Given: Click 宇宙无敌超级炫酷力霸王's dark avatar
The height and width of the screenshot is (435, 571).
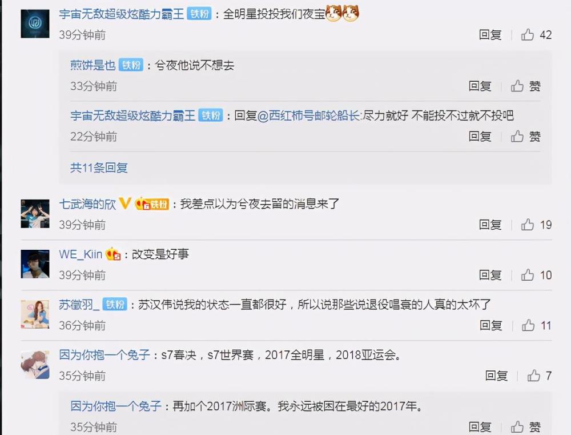Looking at the screenshot, I should pos(35,23).
